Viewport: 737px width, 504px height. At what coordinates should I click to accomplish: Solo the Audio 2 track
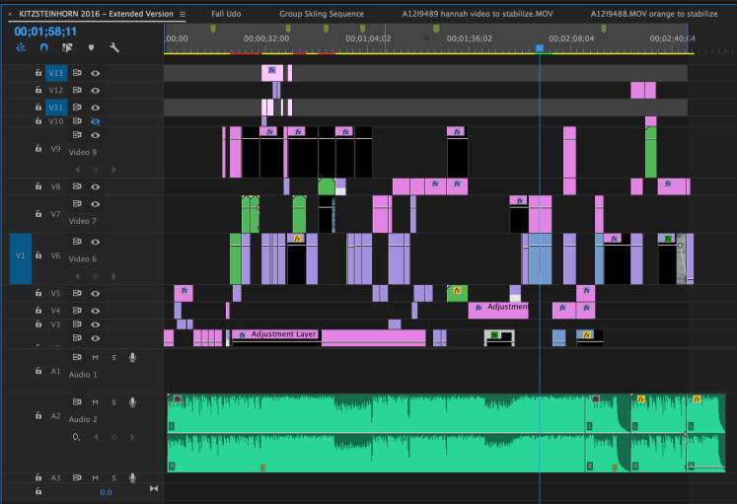[x=113, y=402]
